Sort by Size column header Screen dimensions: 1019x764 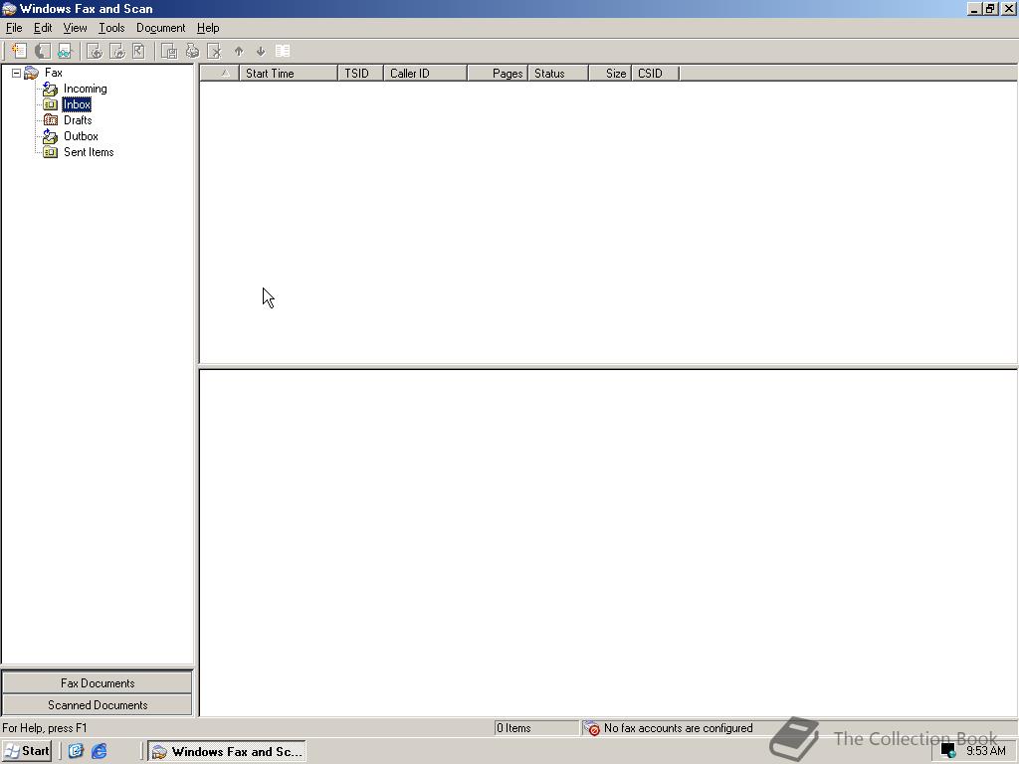pyautogui.click(x=610, y=74)
